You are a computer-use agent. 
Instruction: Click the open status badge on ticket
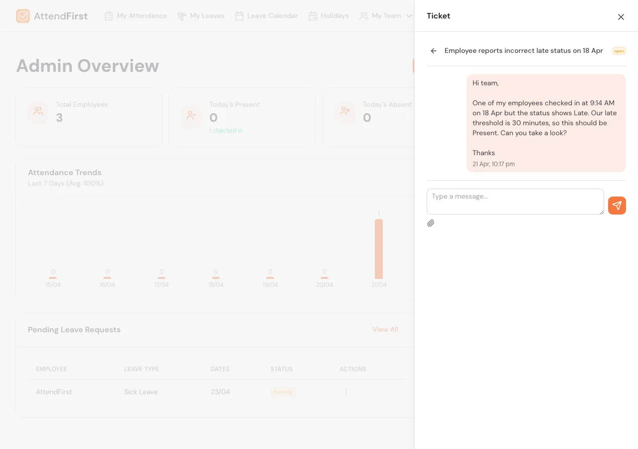[x=619, y=51]
